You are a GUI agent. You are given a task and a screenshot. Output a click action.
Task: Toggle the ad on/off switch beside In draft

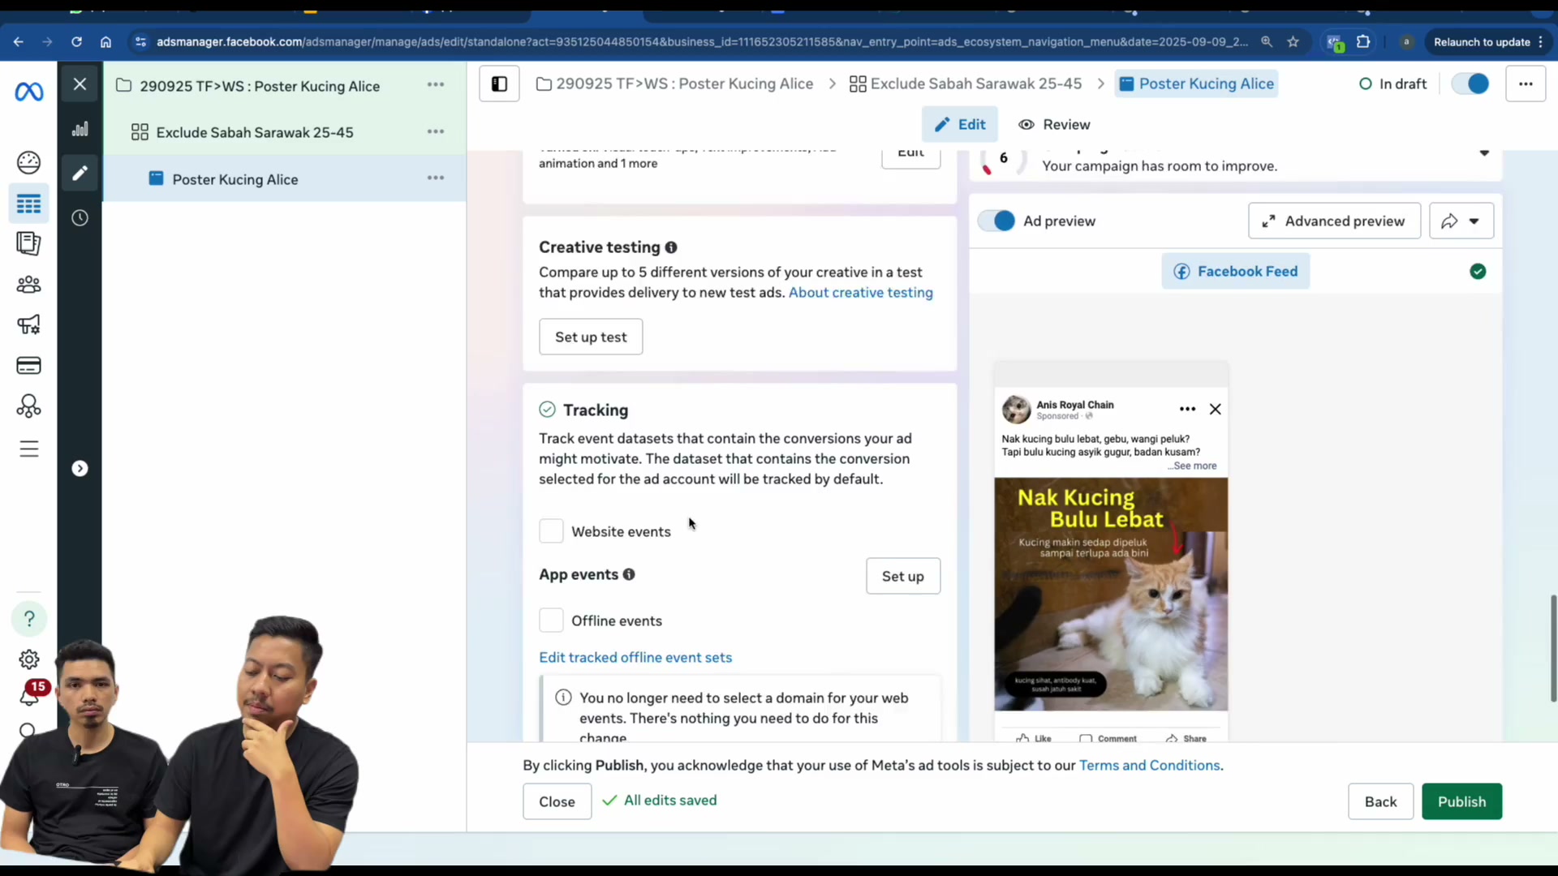point(1470,84)
